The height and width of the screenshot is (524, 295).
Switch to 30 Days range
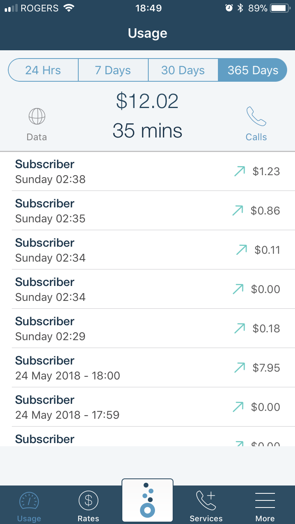point(183,70)
